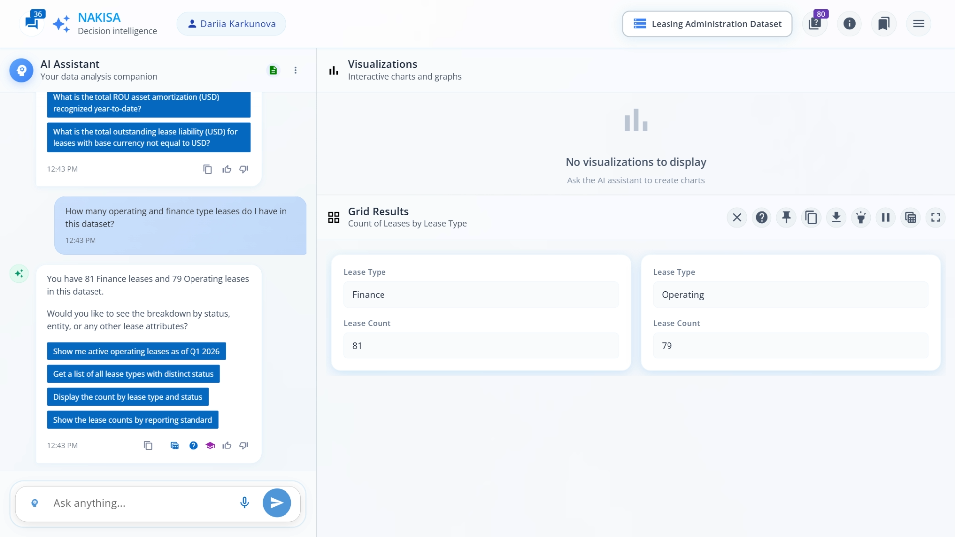
Task: Open the bookmarks icon in header
Action: (884, 23)
